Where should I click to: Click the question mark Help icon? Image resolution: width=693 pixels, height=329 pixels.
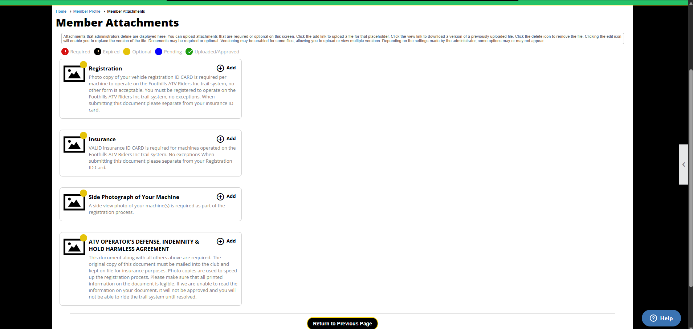pyautogui.click(x=653, y=318)
